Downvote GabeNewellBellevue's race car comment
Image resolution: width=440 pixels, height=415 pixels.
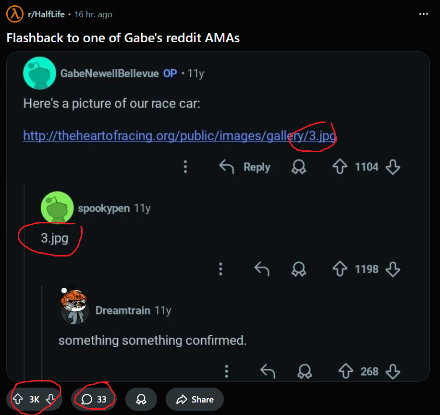tap(393, 167)
